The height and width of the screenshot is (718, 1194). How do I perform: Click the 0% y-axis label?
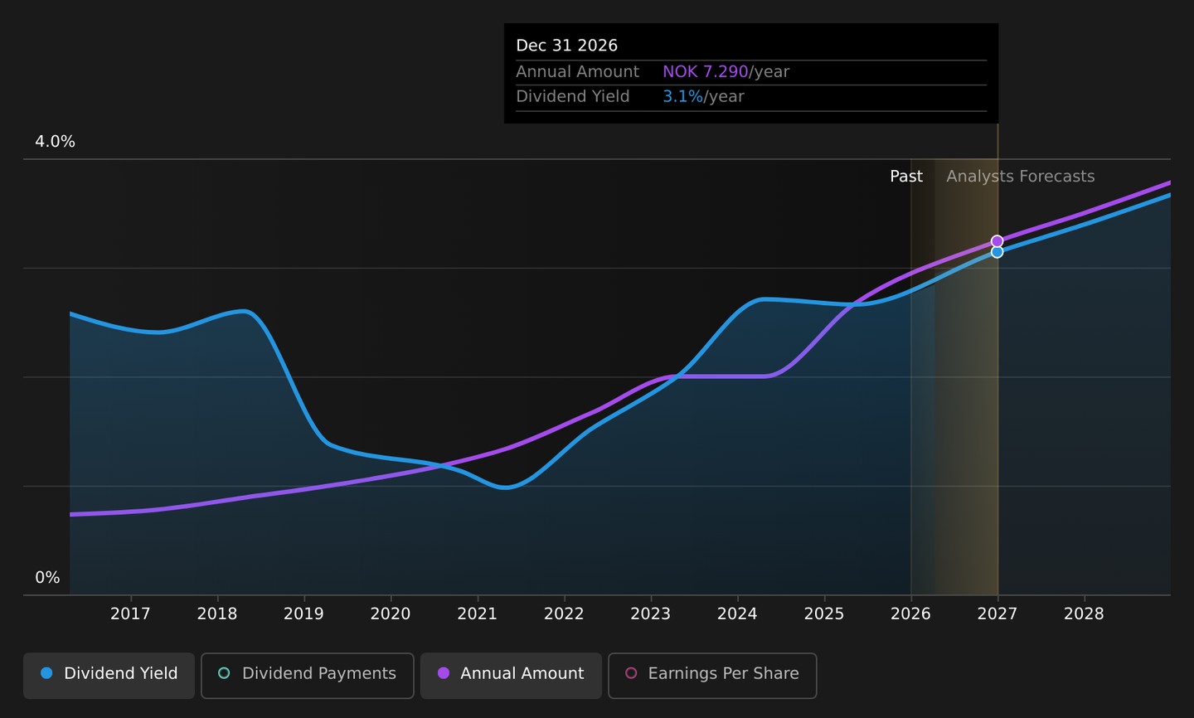[47, 578]
